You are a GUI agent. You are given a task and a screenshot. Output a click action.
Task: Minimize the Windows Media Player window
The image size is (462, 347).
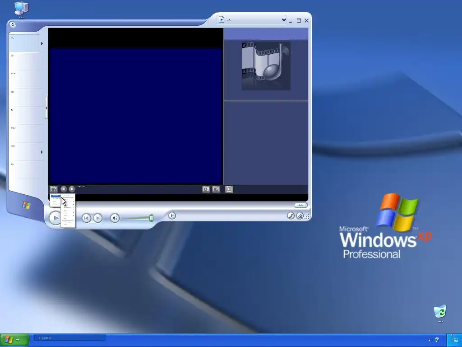(291, 21)
